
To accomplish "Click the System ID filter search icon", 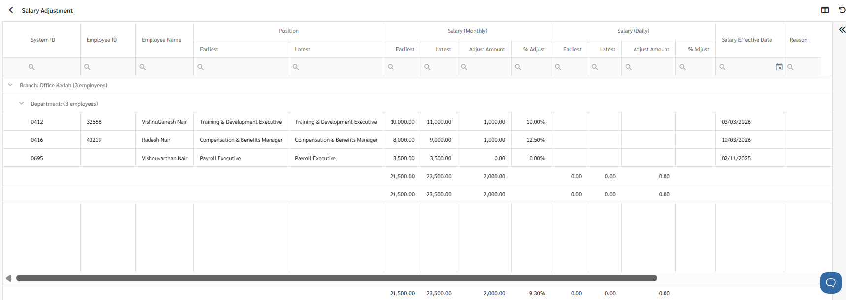I will (x=31, y=67).
